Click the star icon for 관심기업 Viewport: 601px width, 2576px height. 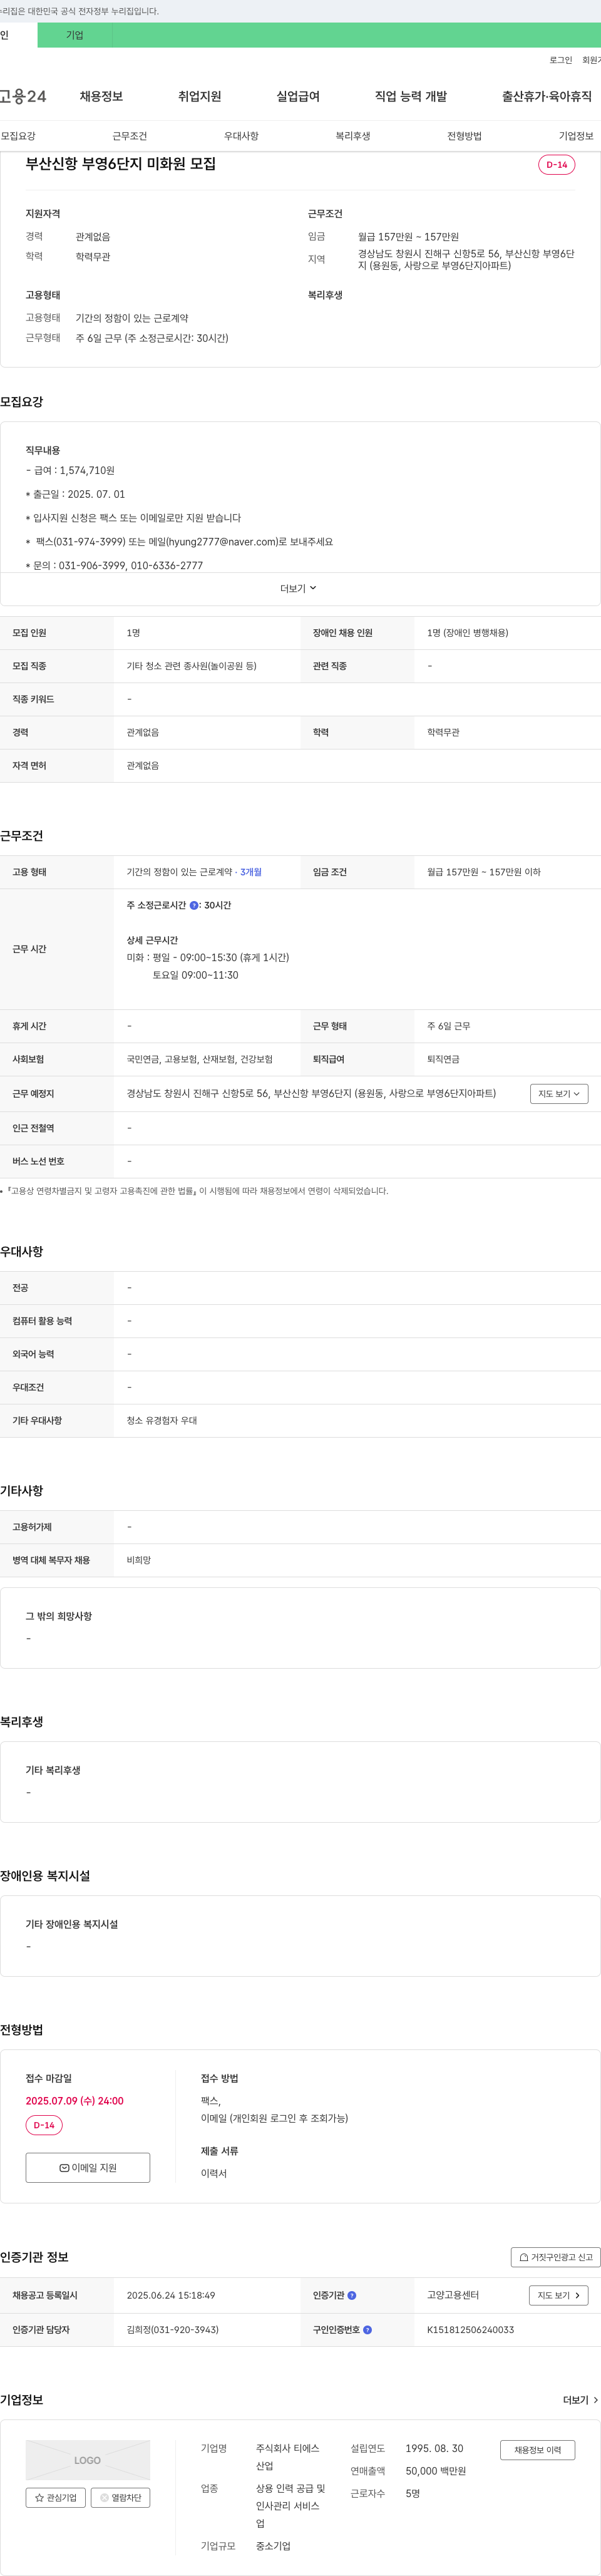(x=39, y=2498)
